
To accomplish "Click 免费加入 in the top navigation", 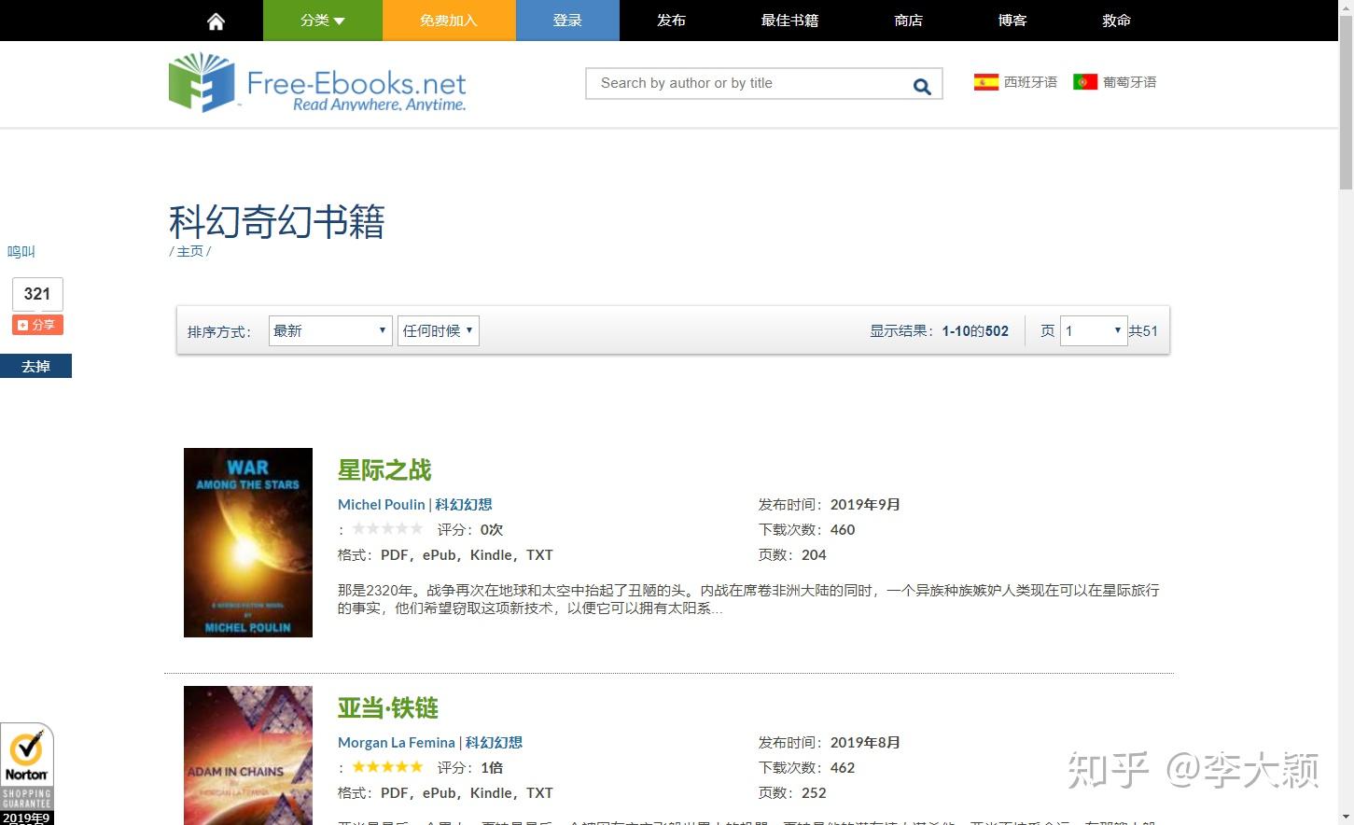I will (x=449, y=21).
